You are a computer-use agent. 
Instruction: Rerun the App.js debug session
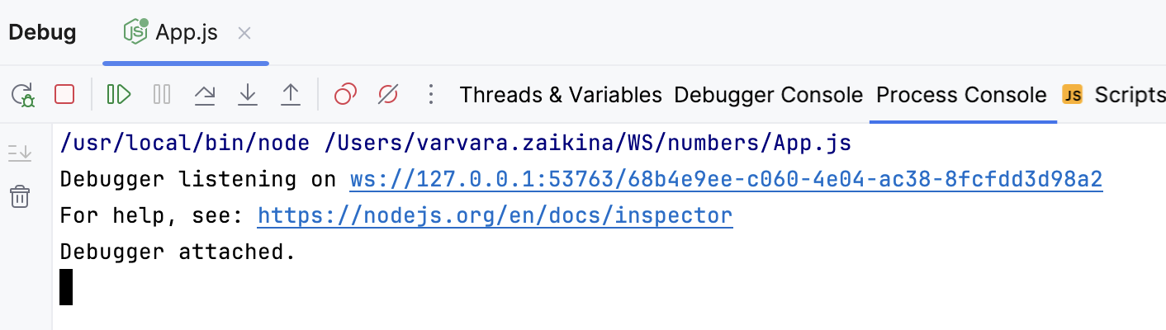coord(22,95)
